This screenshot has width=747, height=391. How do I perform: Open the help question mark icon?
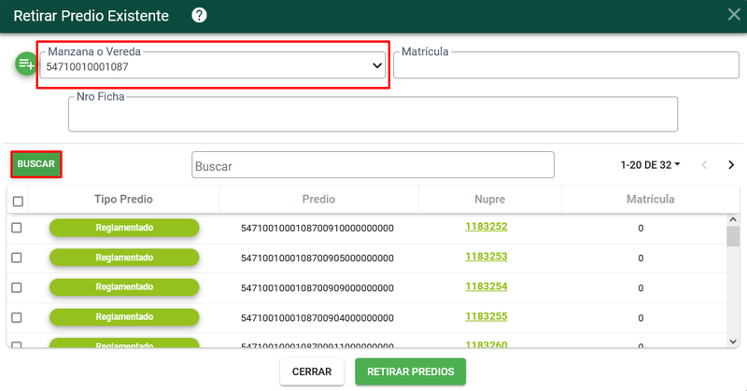199,15
